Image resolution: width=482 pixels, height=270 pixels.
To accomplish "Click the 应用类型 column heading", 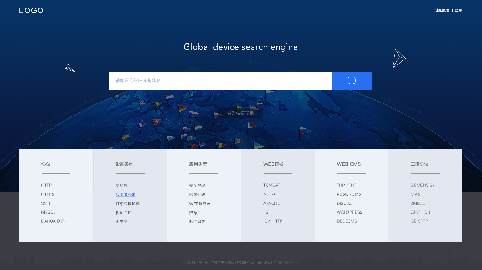I will (198, 164).
